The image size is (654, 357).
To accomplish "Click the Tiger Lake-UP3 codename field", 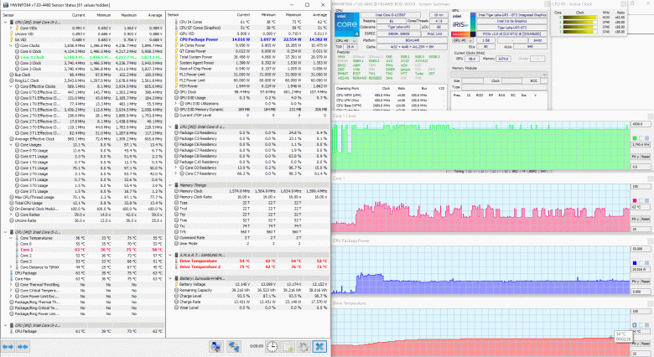I will click(399, 27).
